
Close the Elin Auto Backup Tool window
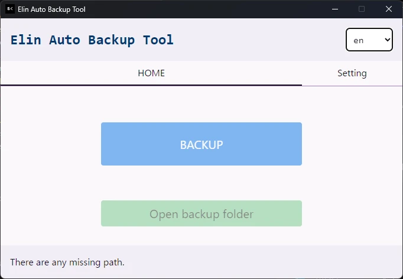389,9
